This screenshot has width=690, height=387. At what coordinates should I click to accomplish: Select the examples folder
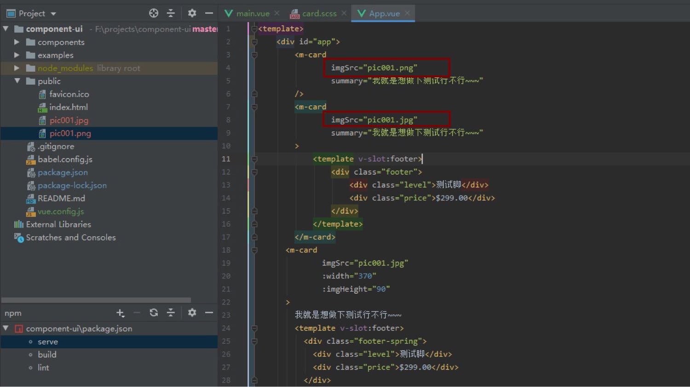[x=55, y=55]
